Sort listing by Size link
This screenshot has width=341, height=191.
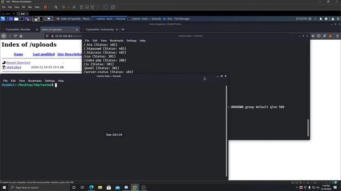point(60,54)
